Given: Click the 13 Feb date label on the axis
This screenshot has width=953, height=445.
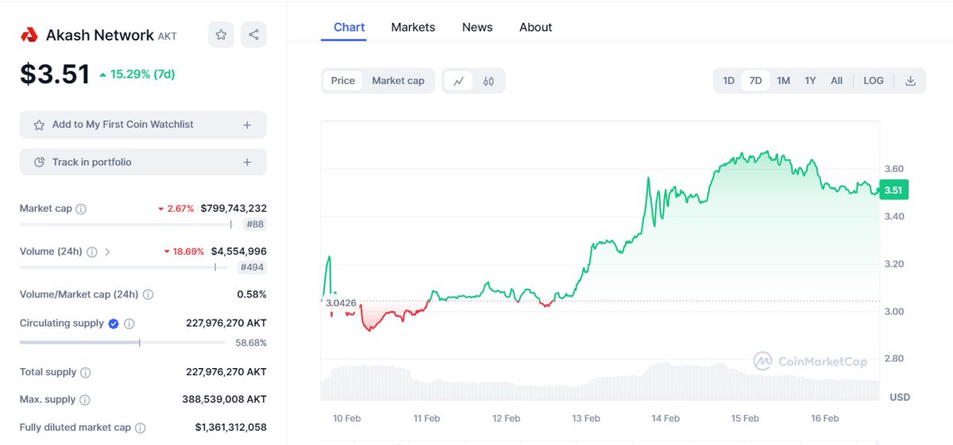Looking at the screenshot, I should point(586,418).
